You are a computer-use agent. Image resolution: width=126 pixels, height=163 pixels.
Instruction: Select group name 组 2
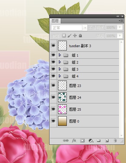[x=75, y=62]
